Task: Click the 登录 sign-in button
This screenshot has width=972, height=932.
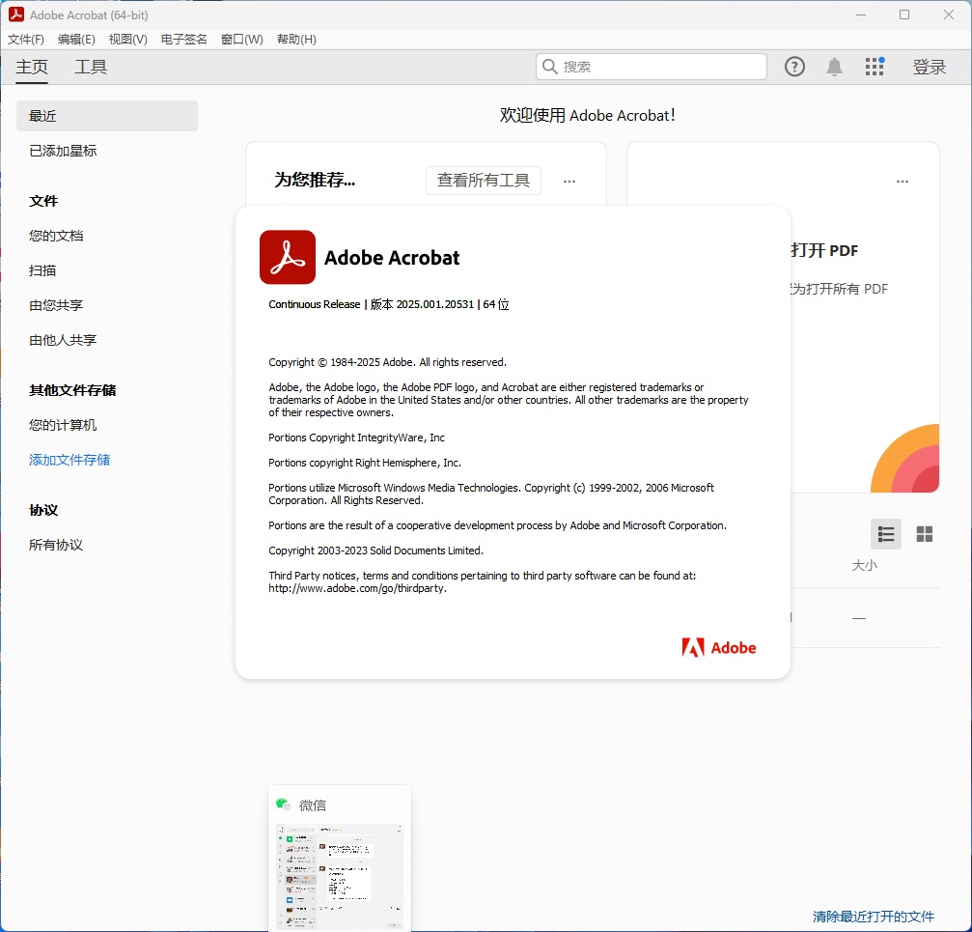Action: click(x=929, y=67)
